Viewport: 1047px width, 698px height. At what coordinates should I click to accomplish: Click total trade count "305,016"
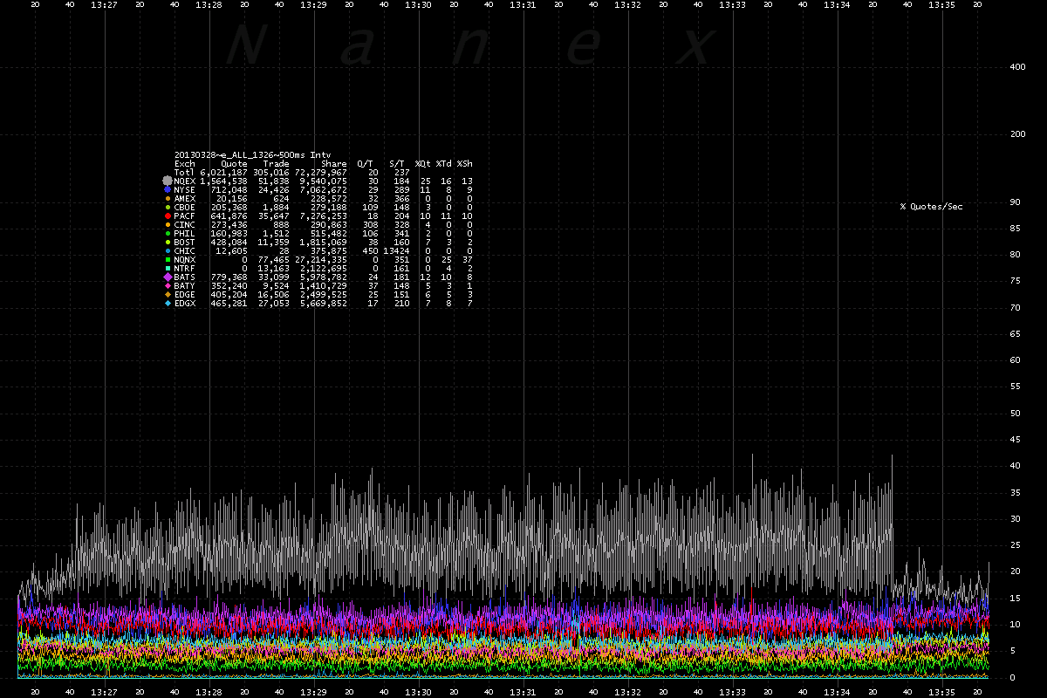click(271, 172)
